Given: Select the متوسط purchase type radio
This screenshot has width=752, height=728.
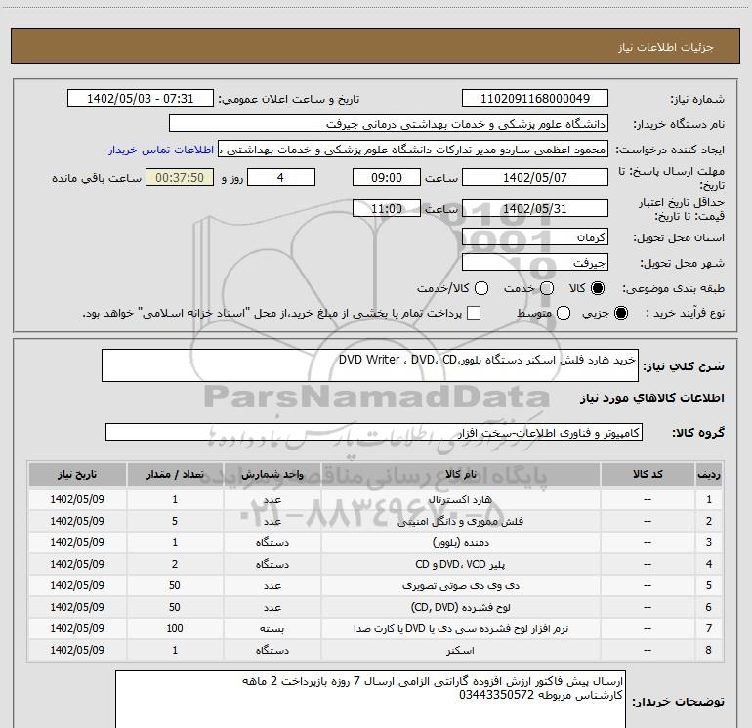Looking at the screenshot, I should click(564, 313).
